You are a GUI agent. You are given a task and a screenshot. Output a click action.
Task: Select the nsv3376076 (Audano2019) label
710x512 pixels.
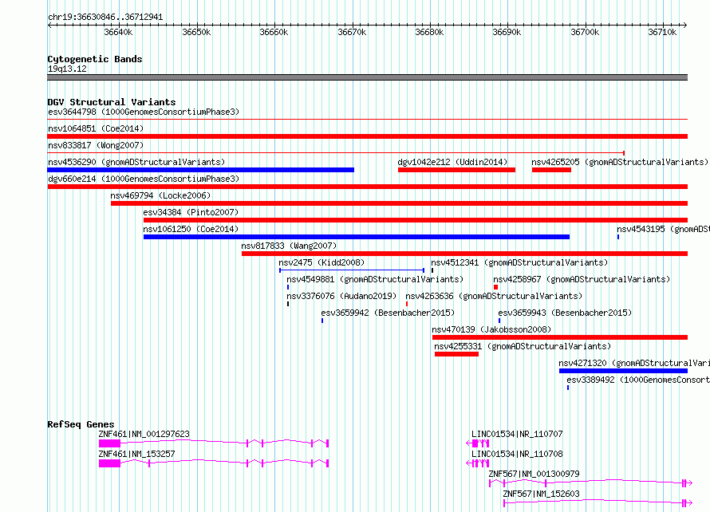pyautogui.click(x=341, y=296)
